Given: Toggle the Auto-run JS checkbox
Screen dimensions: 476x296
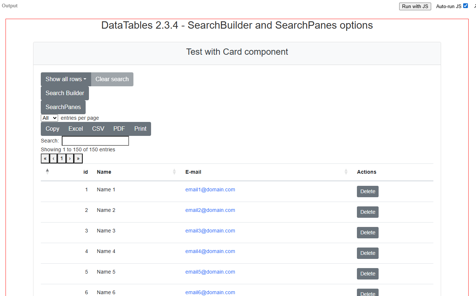Looking at the screenshot, I should 465,6.
